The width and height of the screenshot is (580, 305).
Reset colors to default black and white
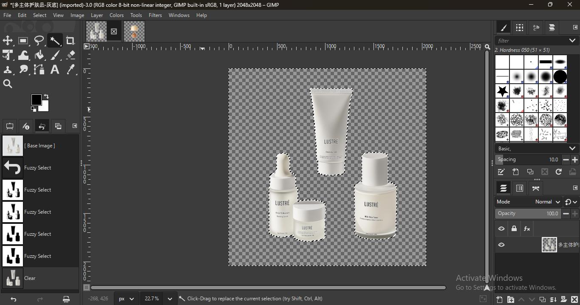point(34,109)
